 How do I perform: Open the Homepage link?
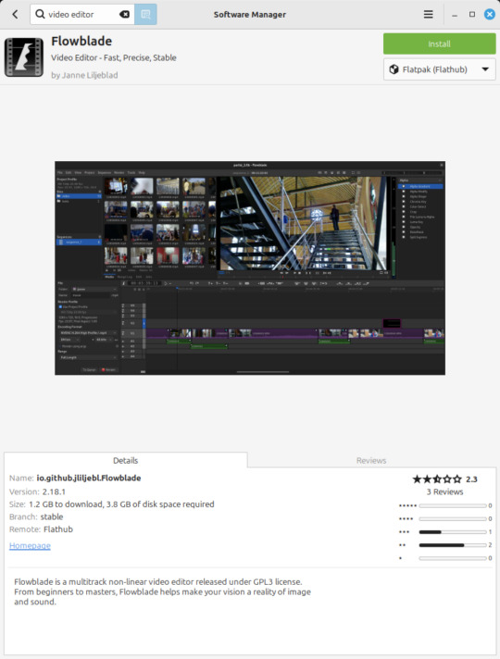point(30,545)
